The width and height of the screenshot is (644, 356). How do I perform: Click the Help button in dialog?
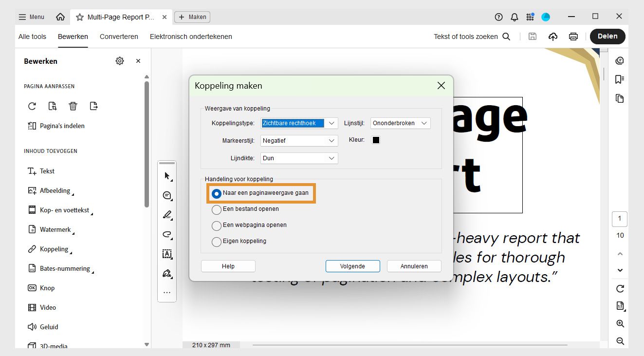tap(228, 266)
